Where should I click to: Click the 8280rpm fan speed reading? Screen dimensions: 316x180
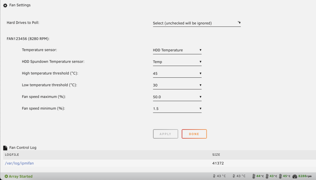305,176
